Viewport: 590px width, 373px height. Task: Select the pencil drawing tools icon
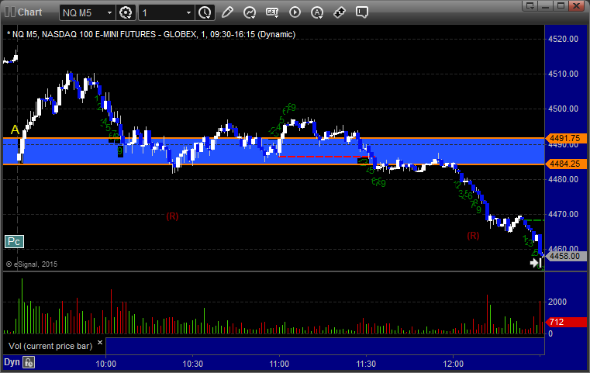click(x=227, y=12)
